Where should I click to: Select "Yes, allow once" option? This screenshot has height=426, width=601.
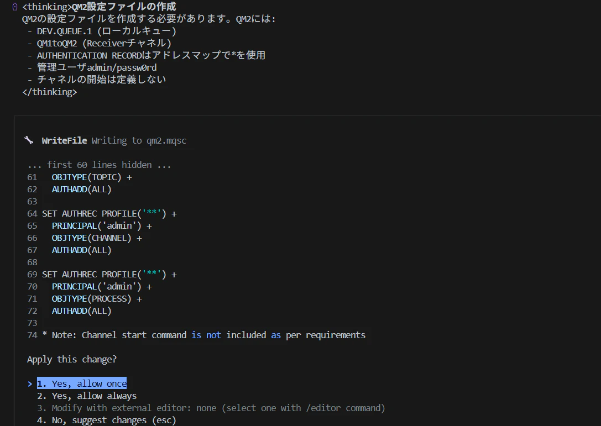click(x=82, y=383)
